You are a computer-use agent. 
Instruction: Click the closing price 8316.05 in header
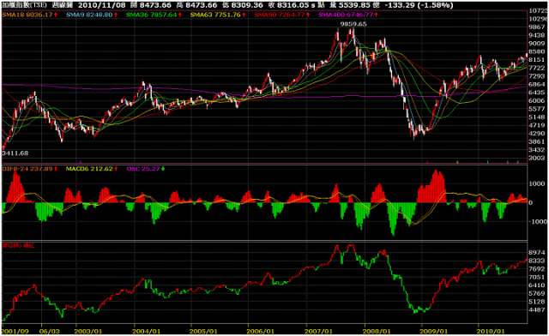click(x=293, y=5)
